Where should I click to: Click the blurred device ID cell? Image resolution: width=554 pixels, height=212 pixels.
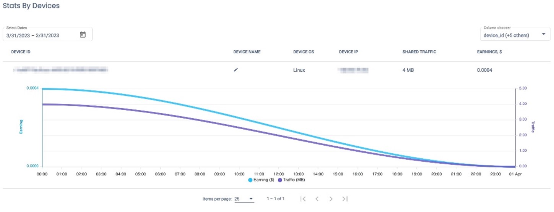(x=60, y=70)
